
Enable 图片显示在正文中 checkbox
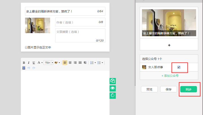[26, 47]
